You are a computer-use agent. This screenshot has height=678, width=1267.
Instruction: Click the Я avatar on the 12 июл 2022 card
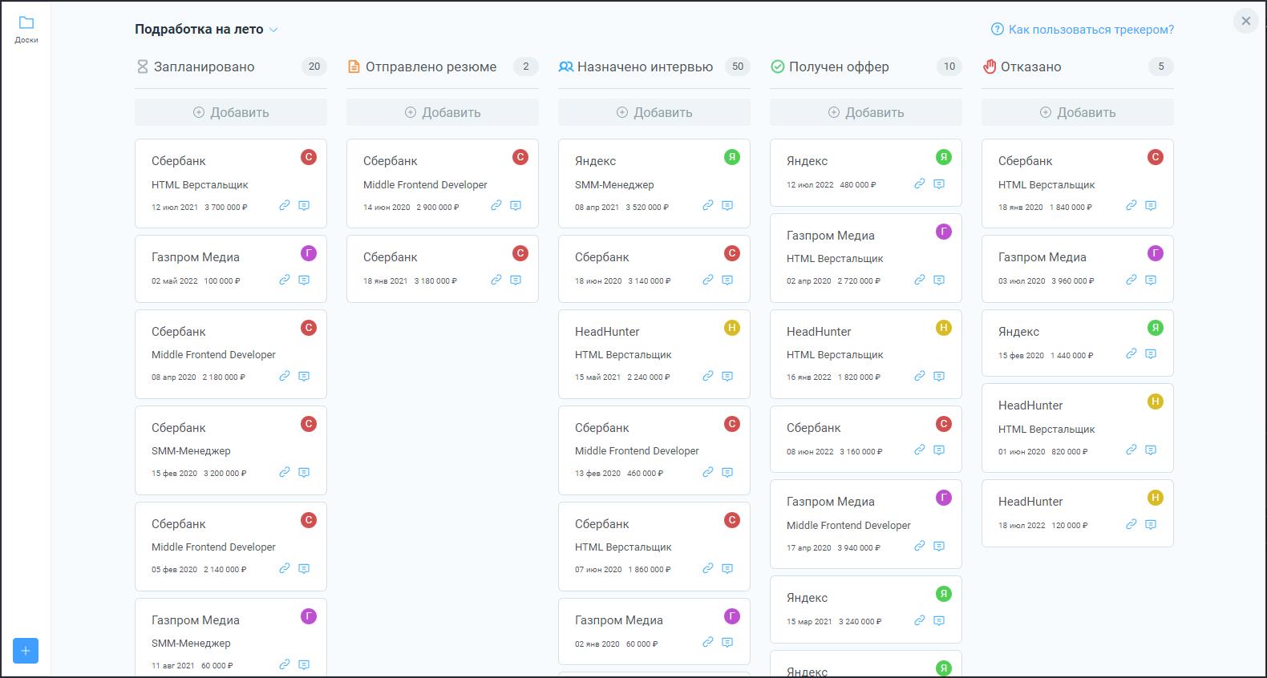(944, 157)
